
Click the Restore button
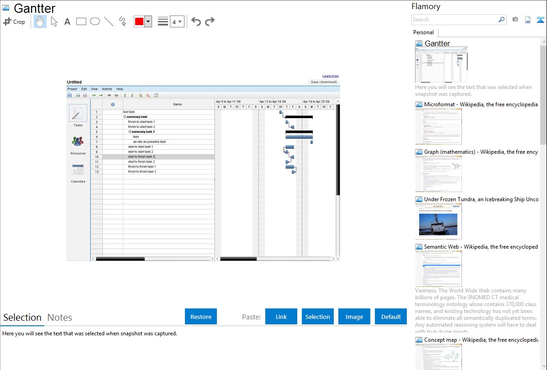click(x=201, y=317)
